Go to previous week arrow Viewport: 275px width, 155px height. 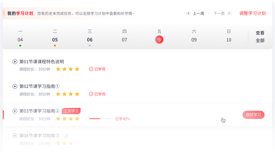point(188,13)
